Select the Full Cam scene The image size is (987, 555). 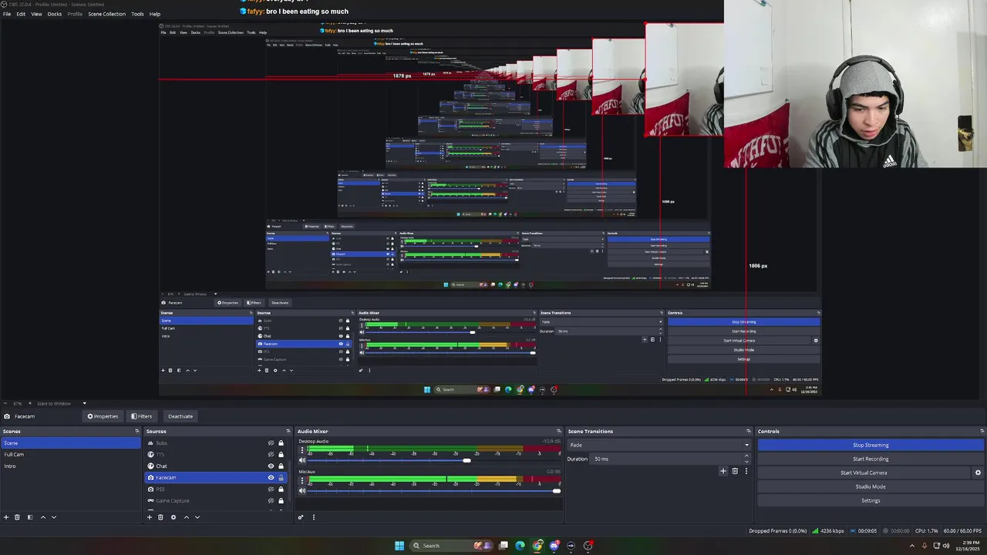tap(70, 455)
